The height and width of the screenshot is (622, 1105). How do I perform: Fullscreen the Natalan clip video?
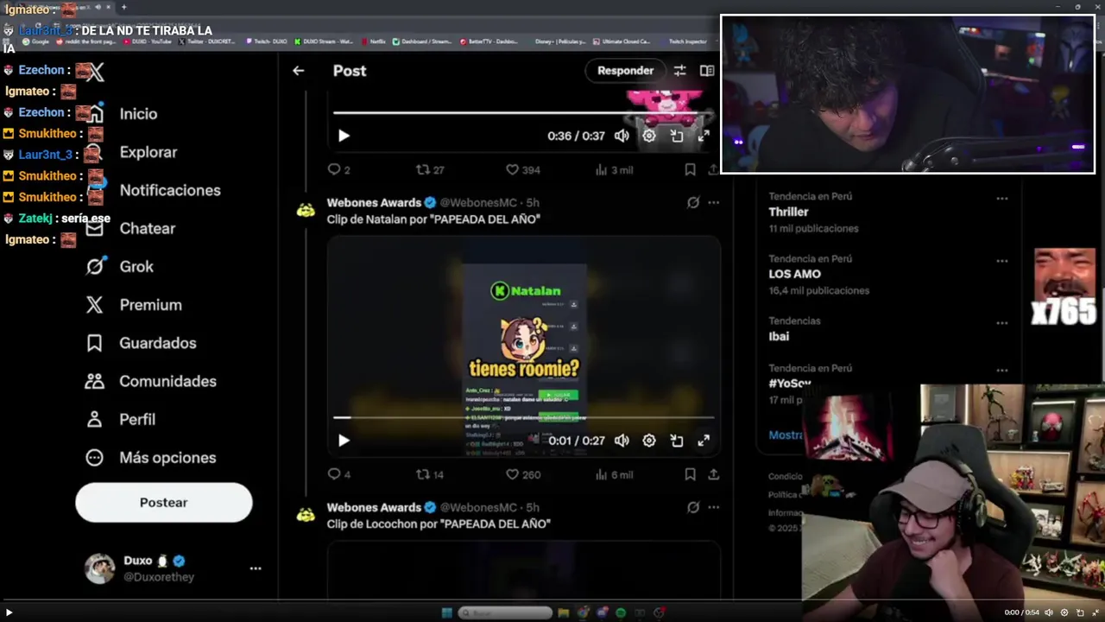pyautogui.click(x=704, y=441)
